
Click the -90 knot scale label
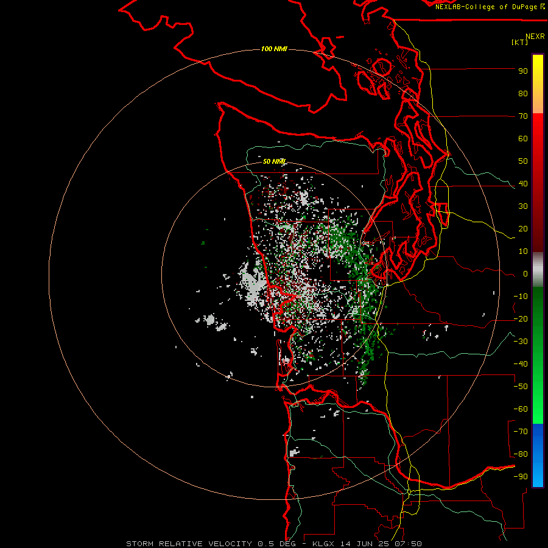(521, 477)
